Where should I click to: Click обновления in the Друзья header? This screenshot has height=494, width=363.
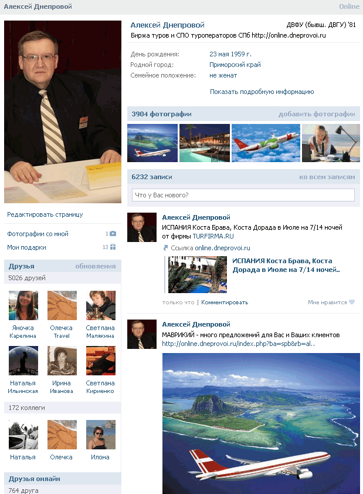click(x=96, y=266)
